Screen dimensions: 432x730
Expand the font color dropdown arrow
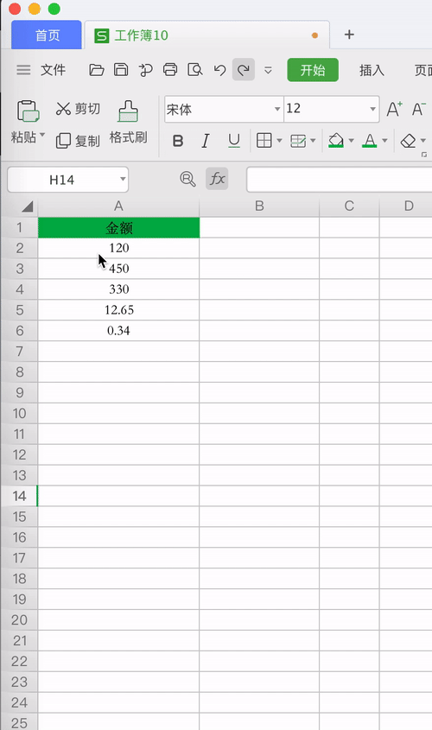click(385, 141)
